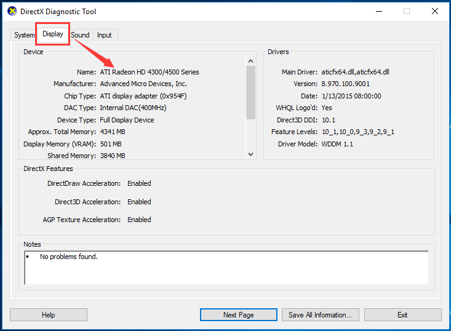451x331 pixels.
Task: Close the DirectX Diagnostic Tool window
Action: click(435, 12)
